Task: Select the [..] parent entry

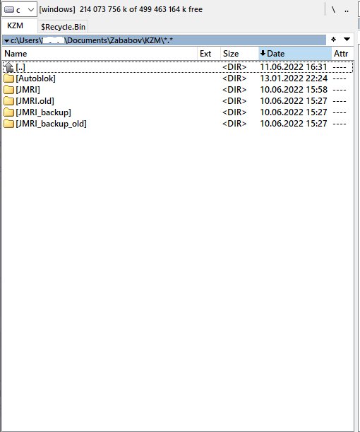Action: 20,67
